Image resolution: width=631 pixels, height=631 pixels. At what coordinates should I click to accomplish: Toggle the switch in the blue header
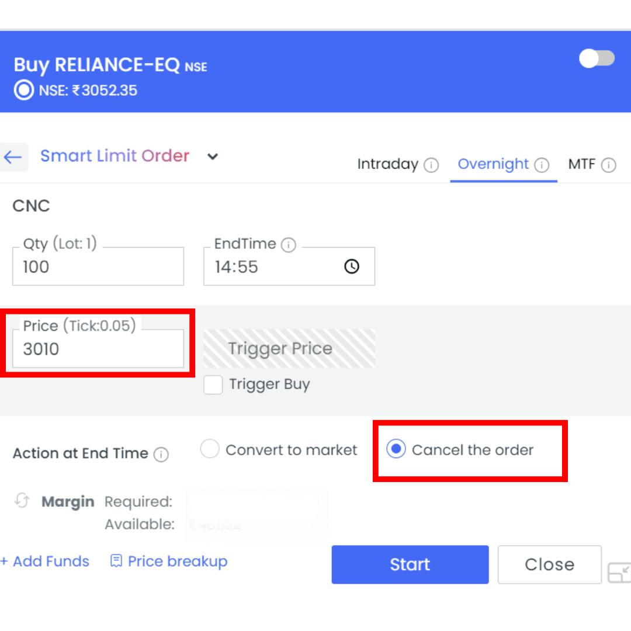(x=597, y=58)
